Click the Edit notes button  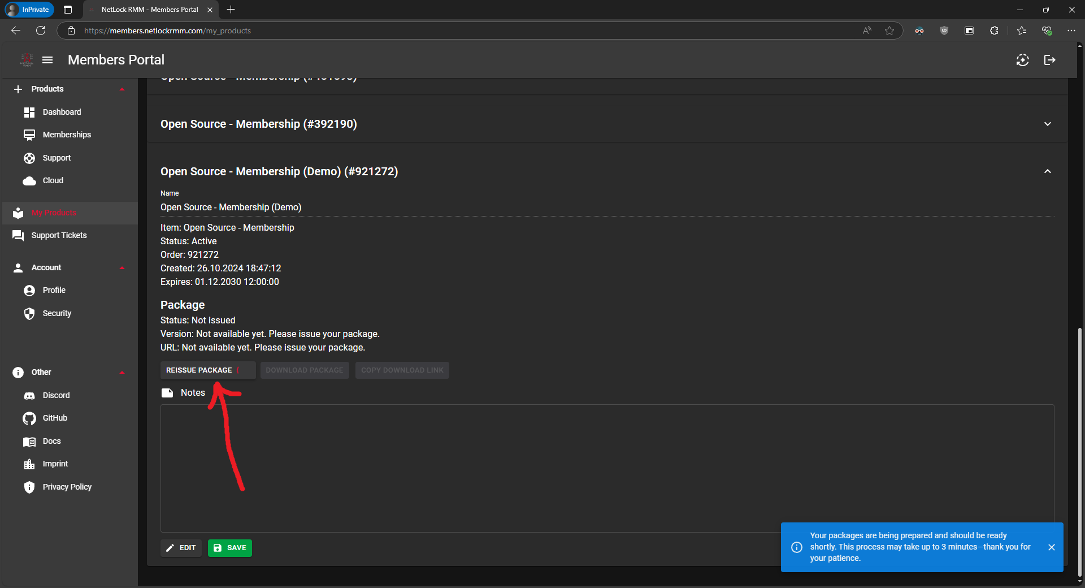[181, 548]
